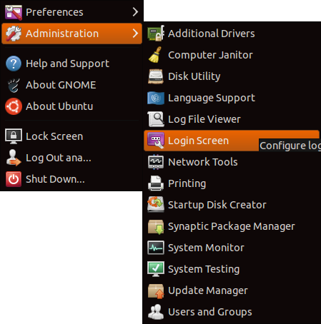
Task: Click the Printing printer icon
Action: (156, 183)
